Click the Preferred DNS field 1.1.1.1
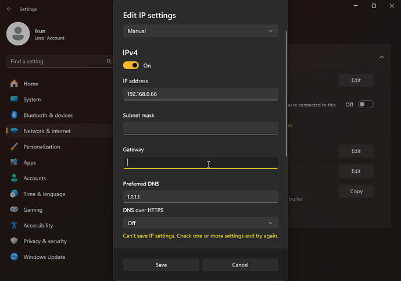The width and height of the screenshot is (401, 281). (201, 197)
